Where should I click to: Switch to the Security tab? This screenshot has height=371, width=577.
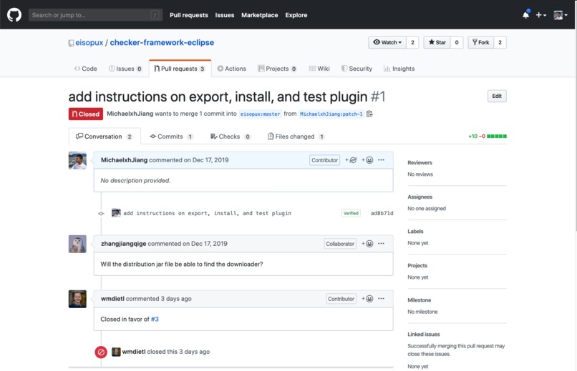coord(357,69)
